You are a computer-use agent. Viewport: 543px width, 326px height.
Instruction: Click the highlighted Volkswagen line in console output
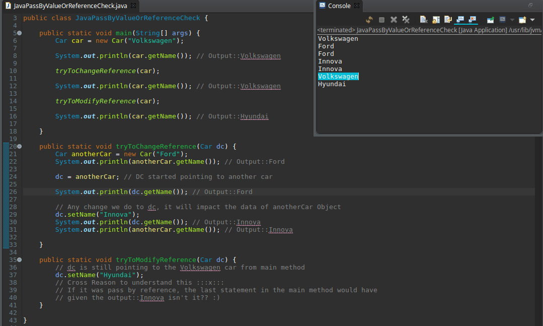(338, 77)
